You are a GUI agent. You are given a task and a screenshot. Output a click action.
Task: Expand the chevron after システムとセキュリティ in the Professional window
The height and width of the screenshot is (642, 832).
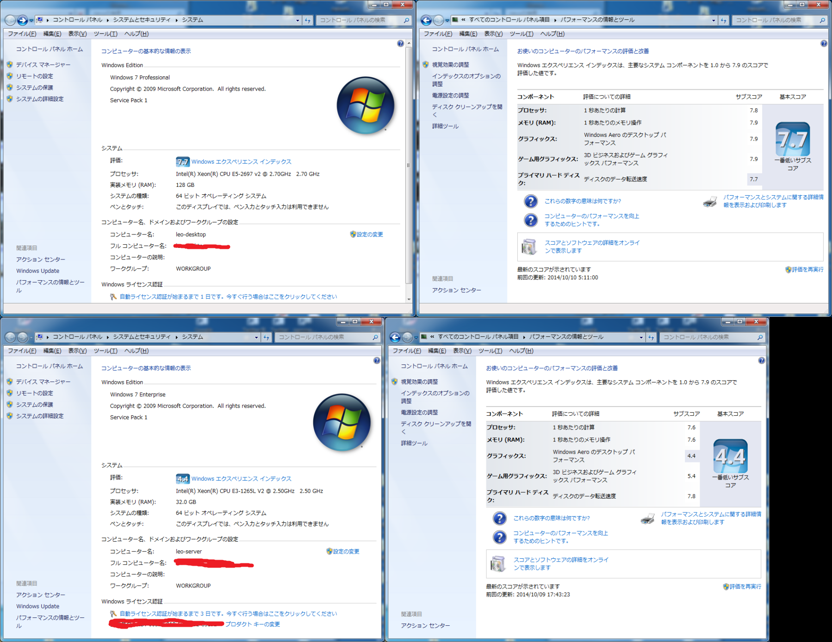pos(177,20)
